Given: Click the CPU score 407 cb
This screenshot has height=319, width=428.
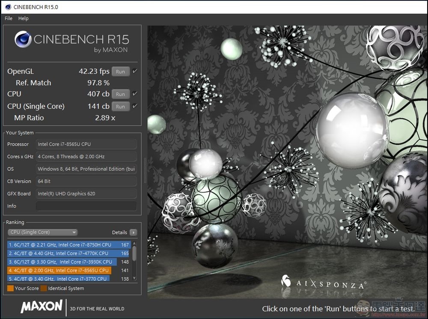Looking at the screenshot, I should (x=98, y=94).
